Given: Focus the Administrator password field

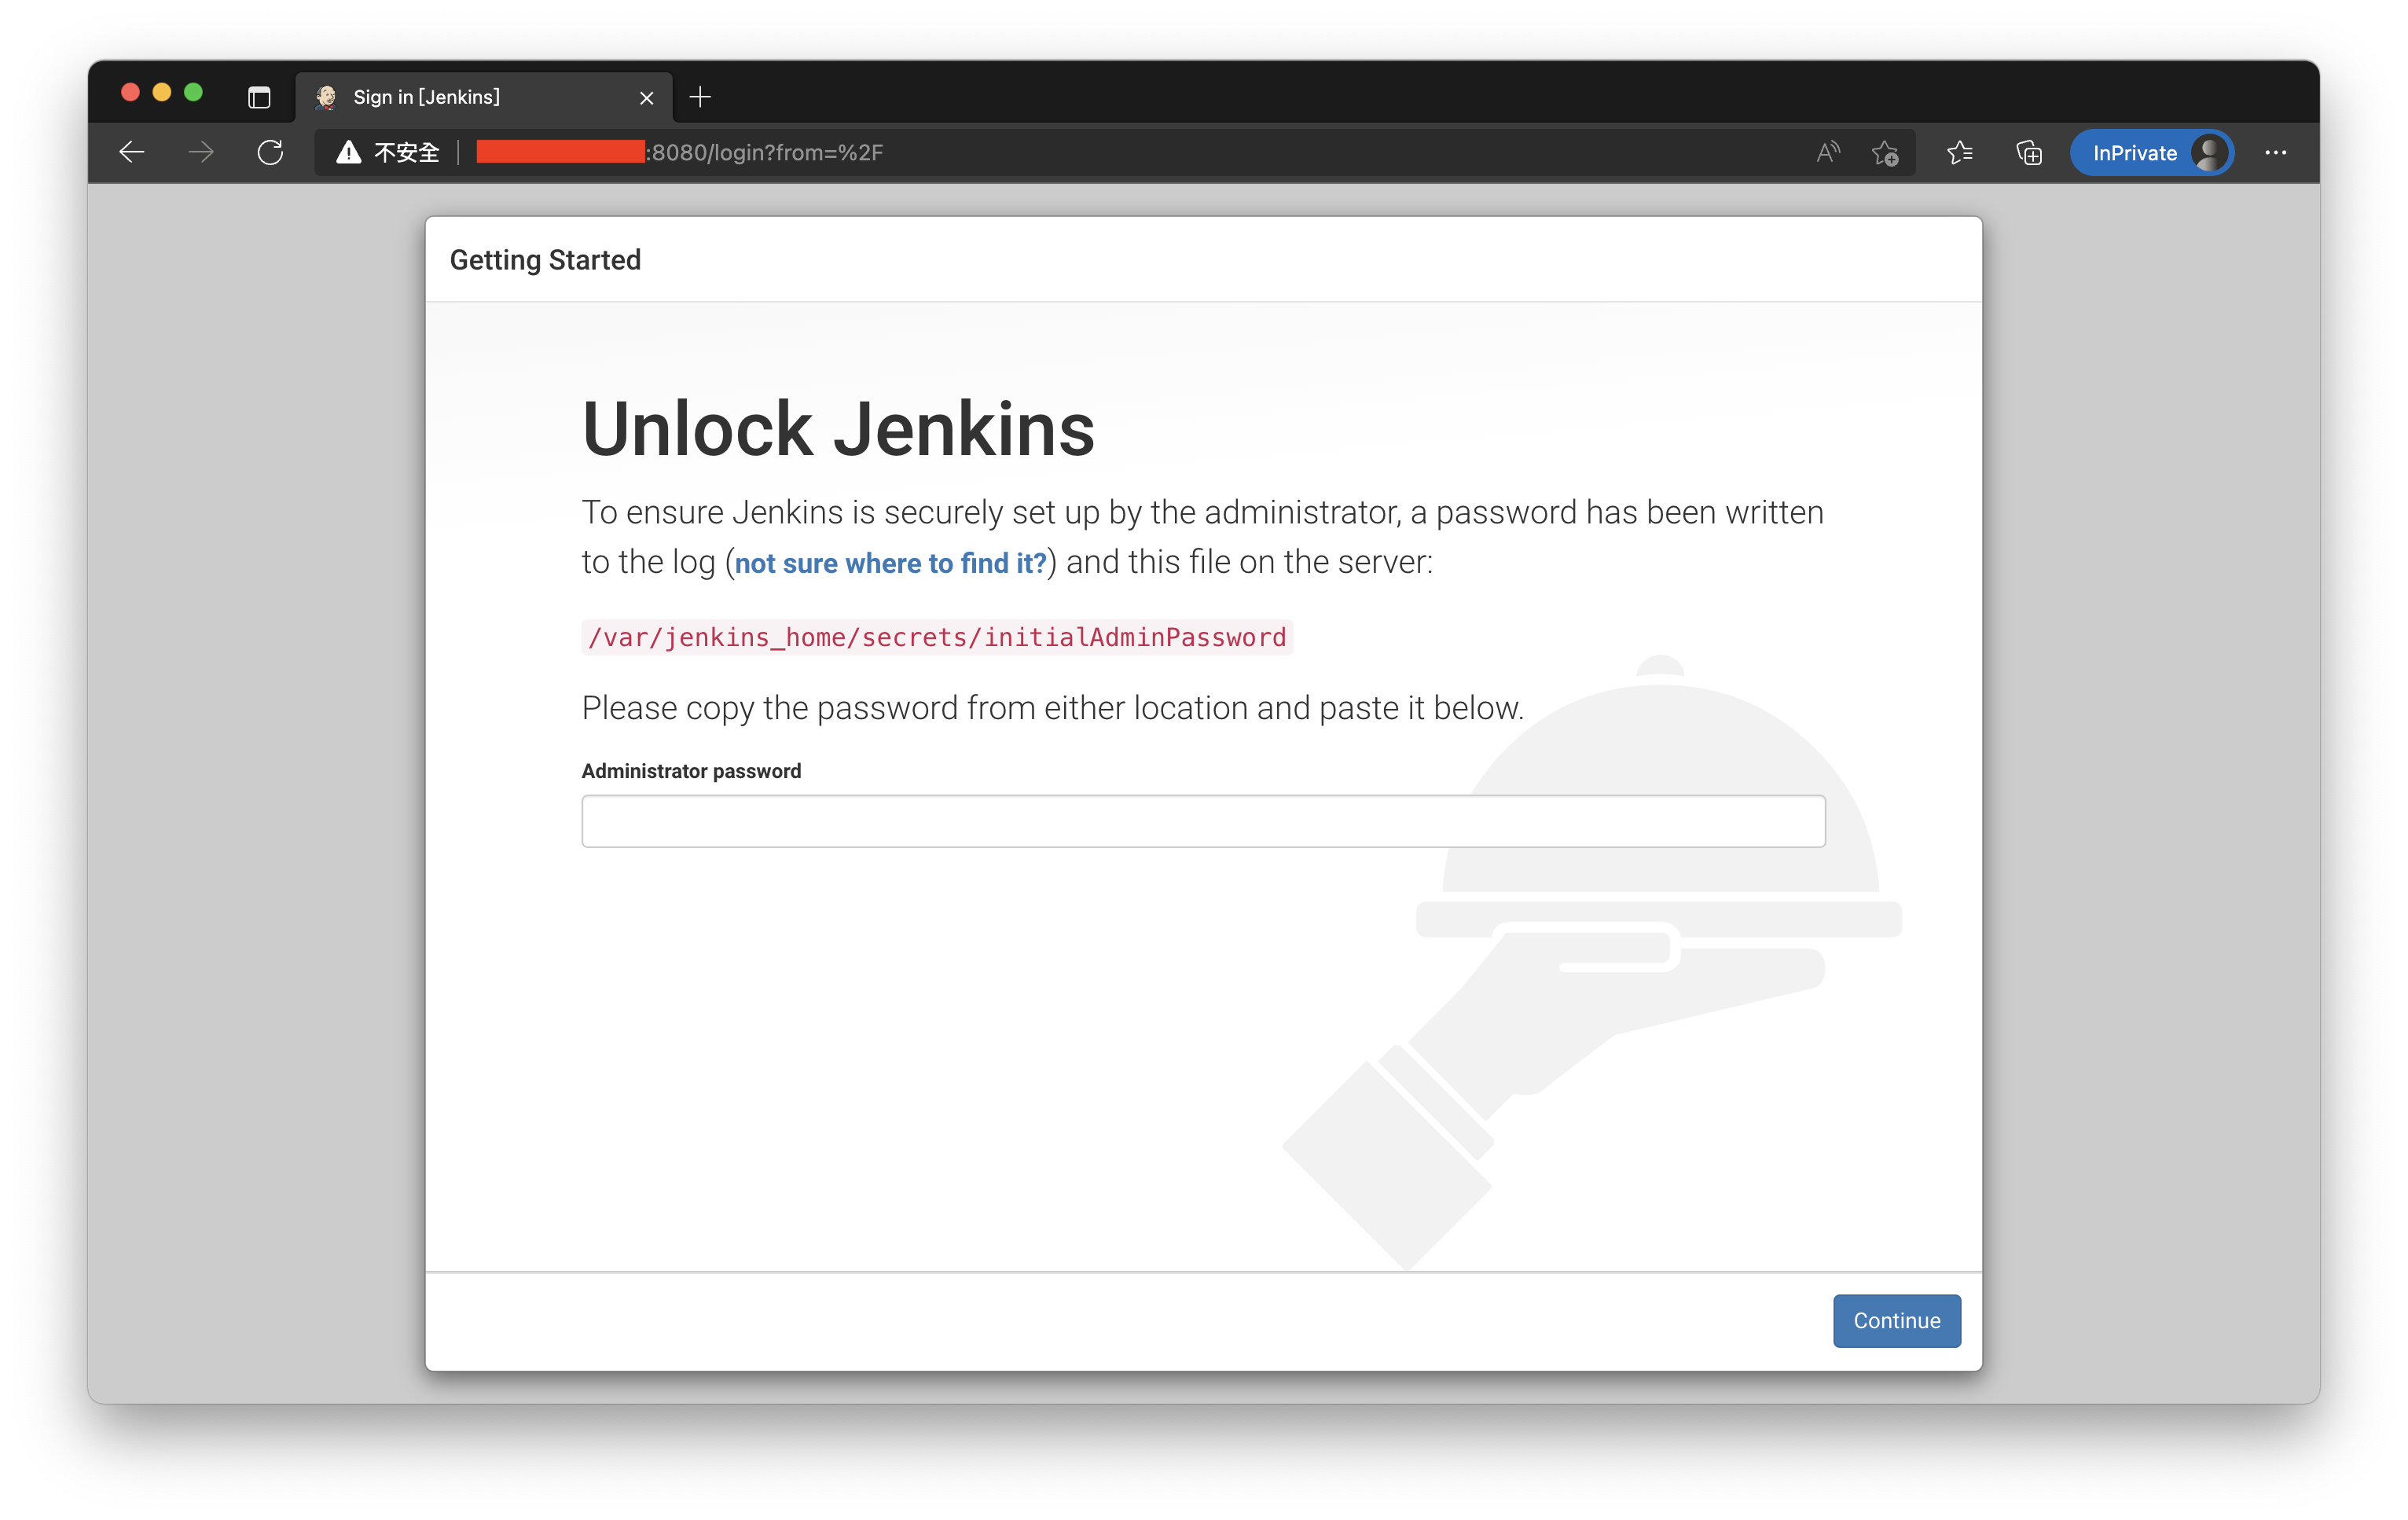Looking at the screenshot, I should 1203,821.
